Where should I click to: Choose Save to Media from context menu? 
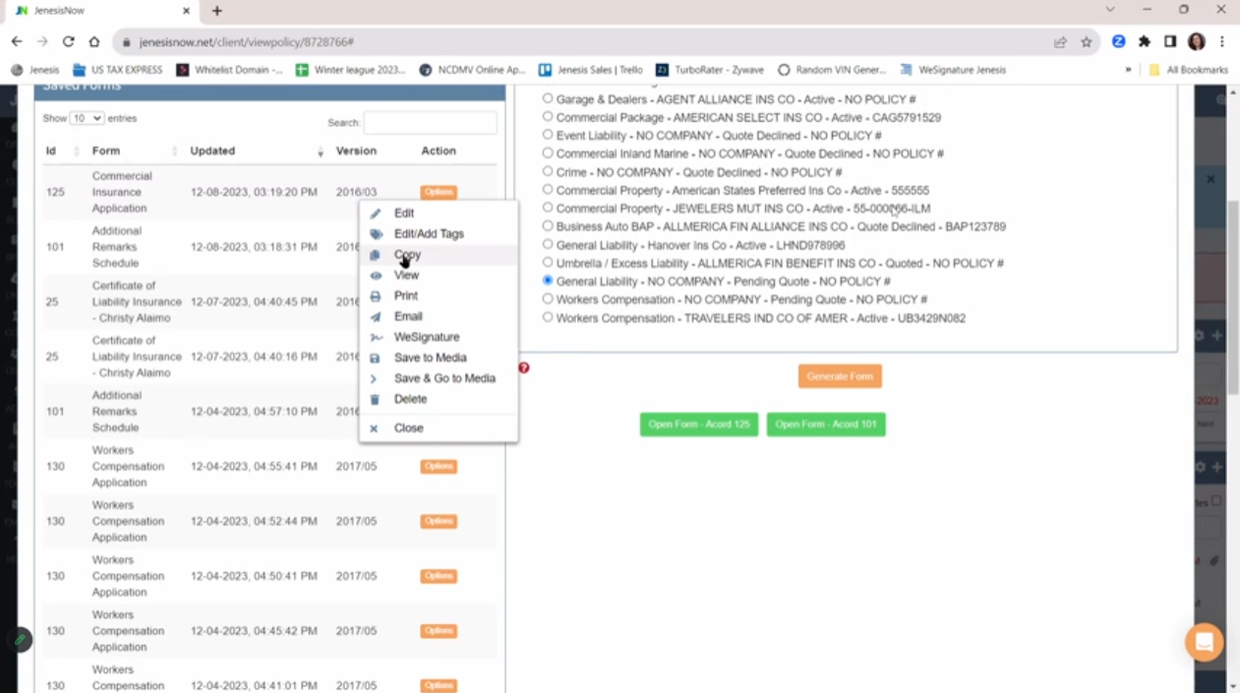pos(430,358)
